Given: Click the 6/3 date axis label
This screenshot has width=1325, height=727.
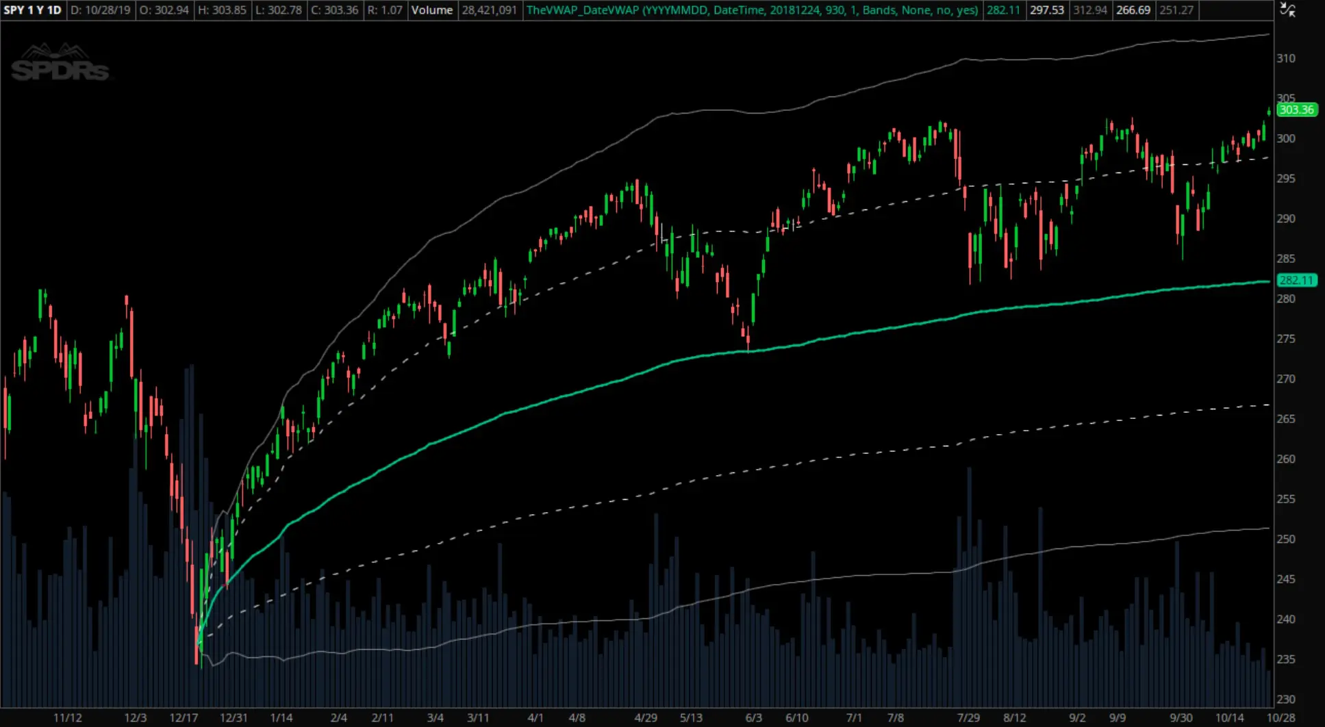Looking at the screenshot, I should 753,718.
